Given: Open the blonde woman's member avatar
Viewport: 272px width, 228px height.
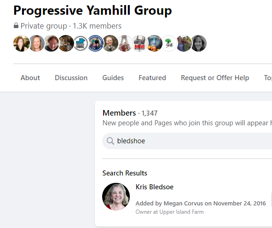Looking at the screenshot, I should click(x=37, y=43).
